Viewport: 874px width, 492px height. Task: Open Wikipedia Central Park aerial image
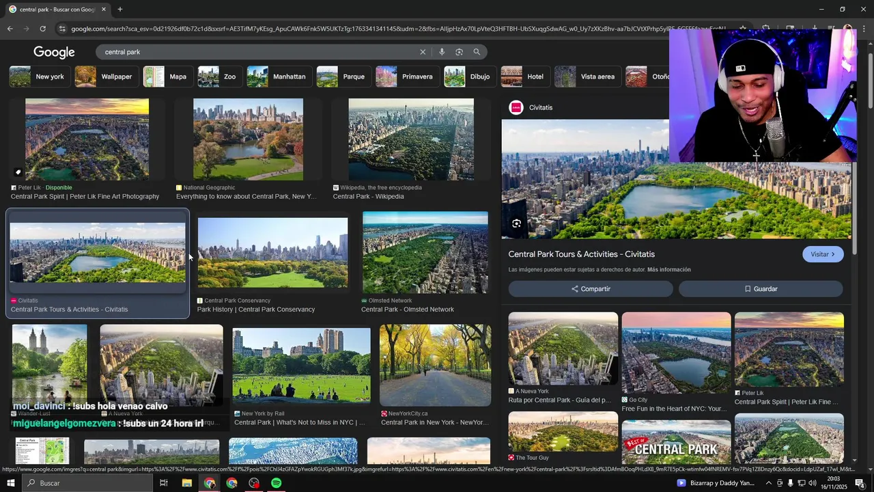411,139
